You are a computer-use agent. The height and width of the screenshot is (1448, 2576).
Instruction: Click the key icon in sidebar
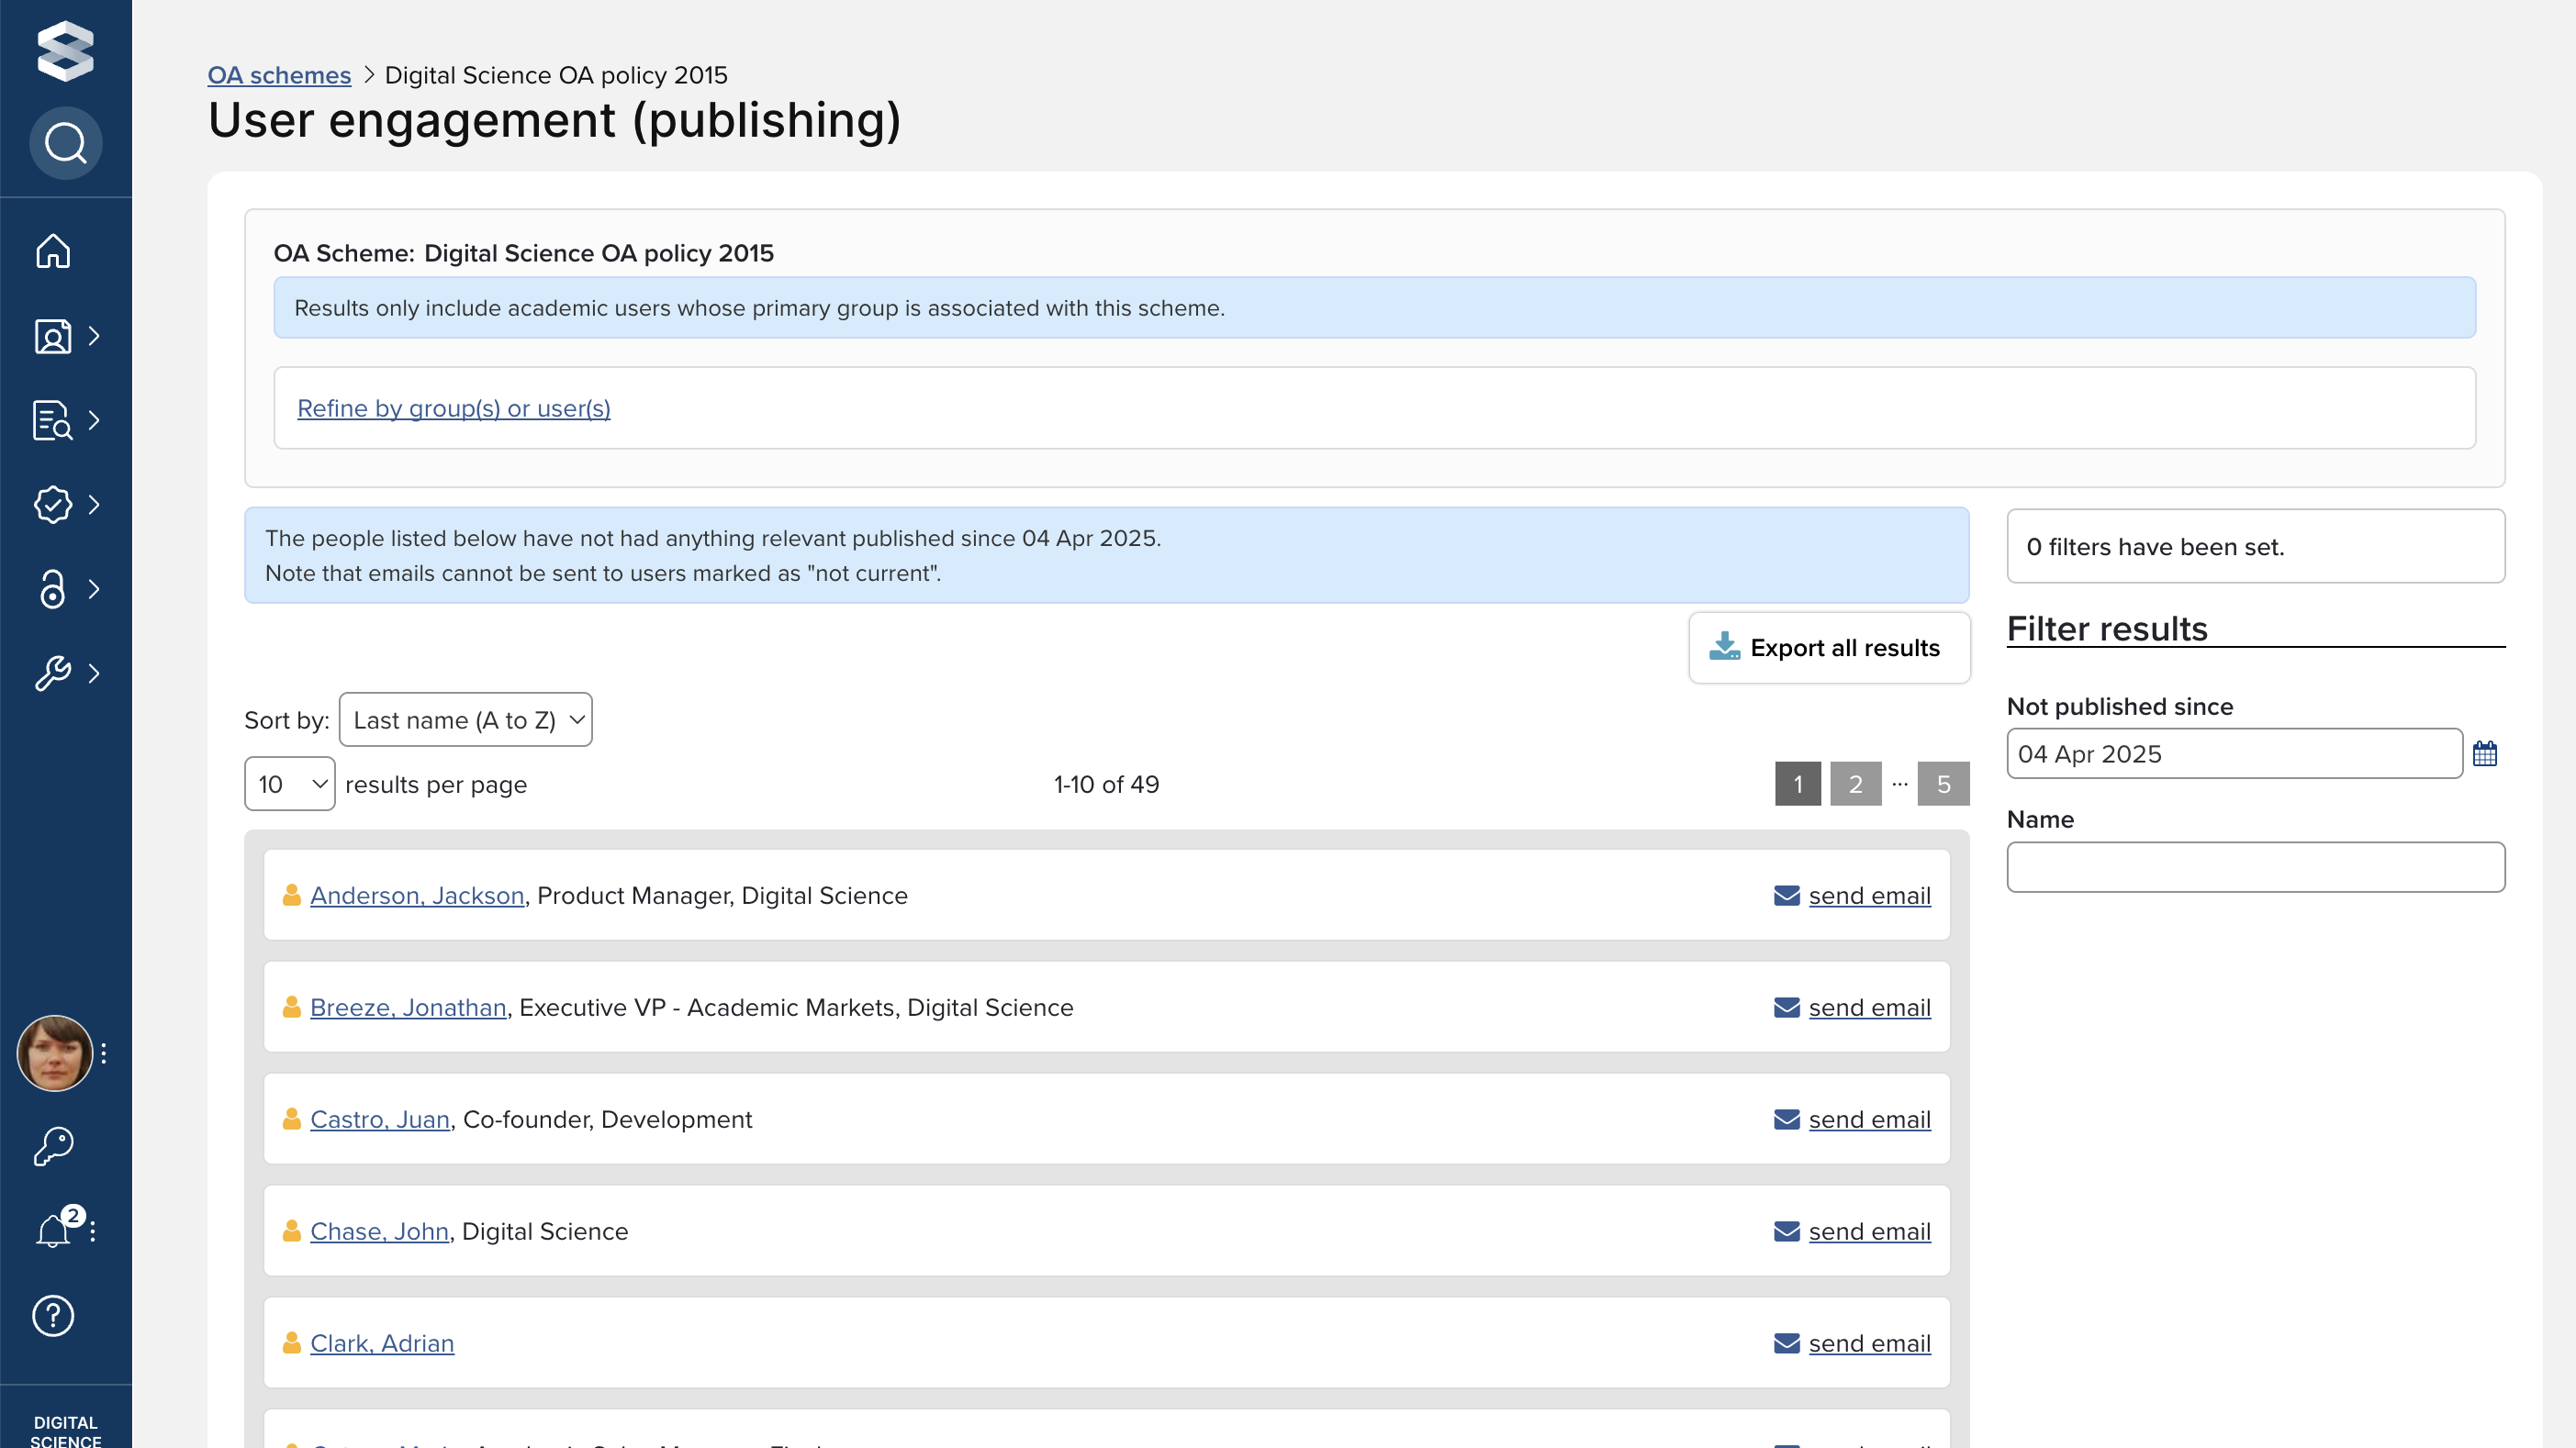pos(53,1146)
